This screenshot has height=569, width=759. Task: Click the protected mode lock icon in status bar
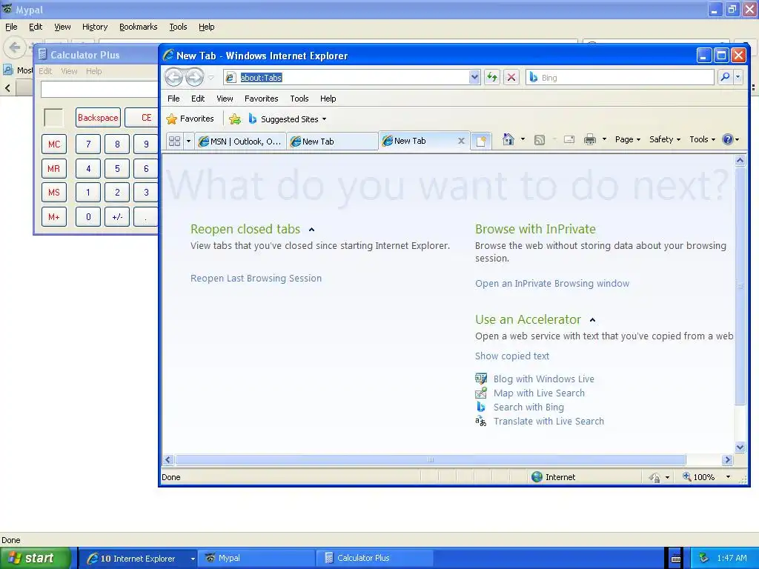click(x=654, y=478)
